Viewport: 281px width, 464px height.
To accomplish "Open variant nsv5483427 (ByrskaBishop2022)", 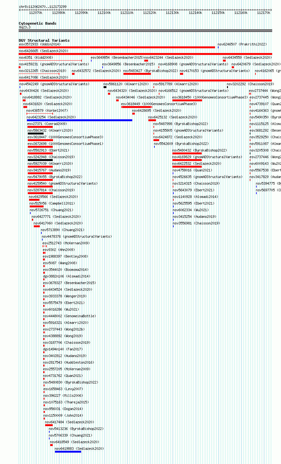I will click(x=151, y=71).
